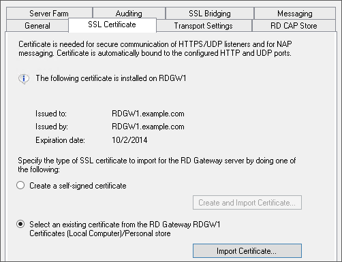Click the 'Create a self-signed certificate' label text
This screenshot has width=342, height=262.
78,186
